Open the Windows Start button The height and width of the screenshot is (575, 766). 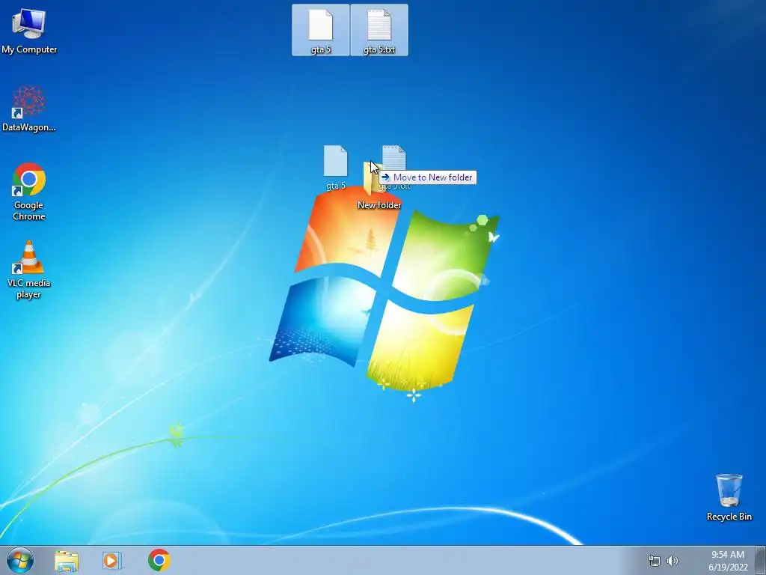[x=20, y=560]
